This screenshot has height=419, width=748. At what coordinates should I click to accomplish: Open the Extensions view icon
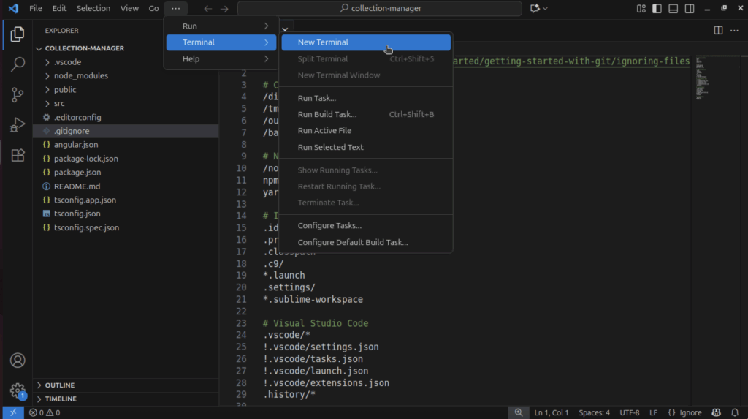18,155
